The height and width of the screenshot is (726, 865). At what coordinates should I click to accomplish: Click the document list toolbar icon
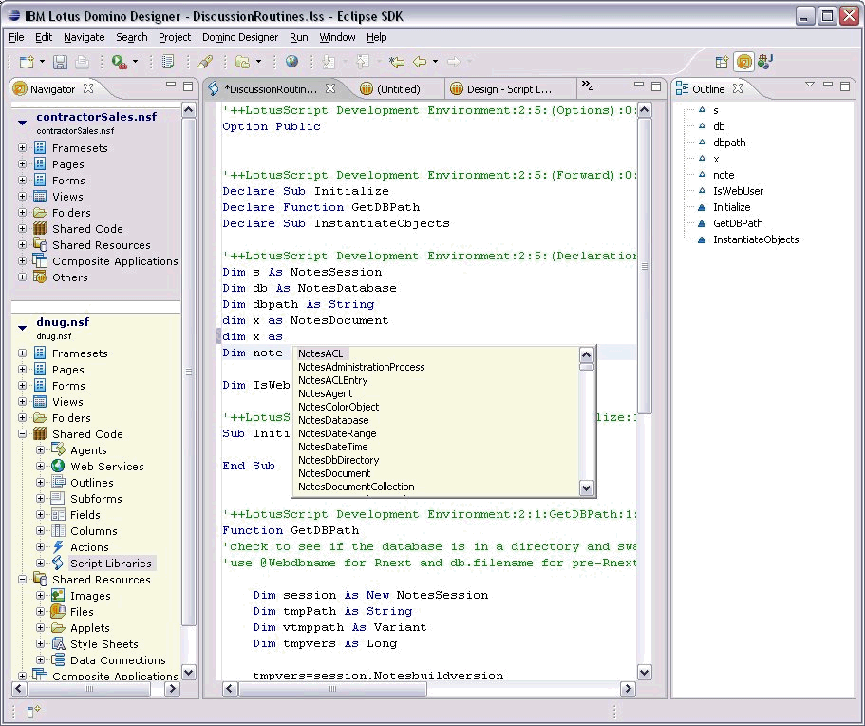coord(168,62)
